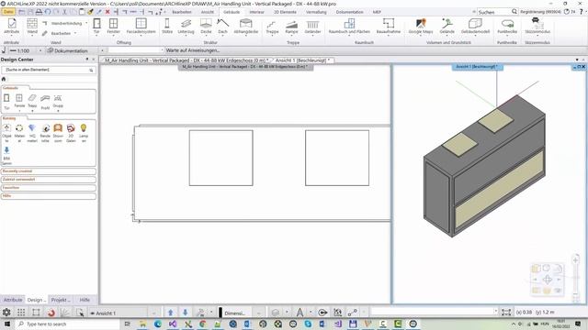Activate the Skizzenmodus tool
The image size is (588, 330).
[537, 27]
